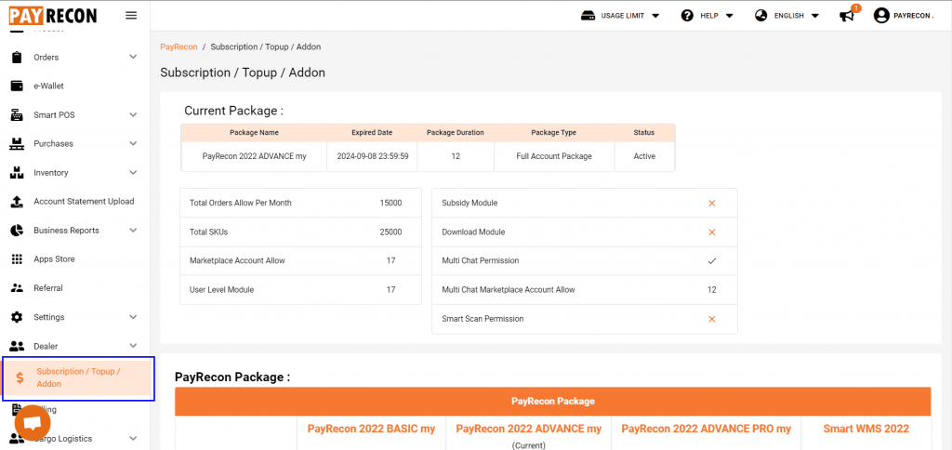Expand the Orders menu chevron
The width and height of the screenshot is (952, 450).
pos(134,57)
